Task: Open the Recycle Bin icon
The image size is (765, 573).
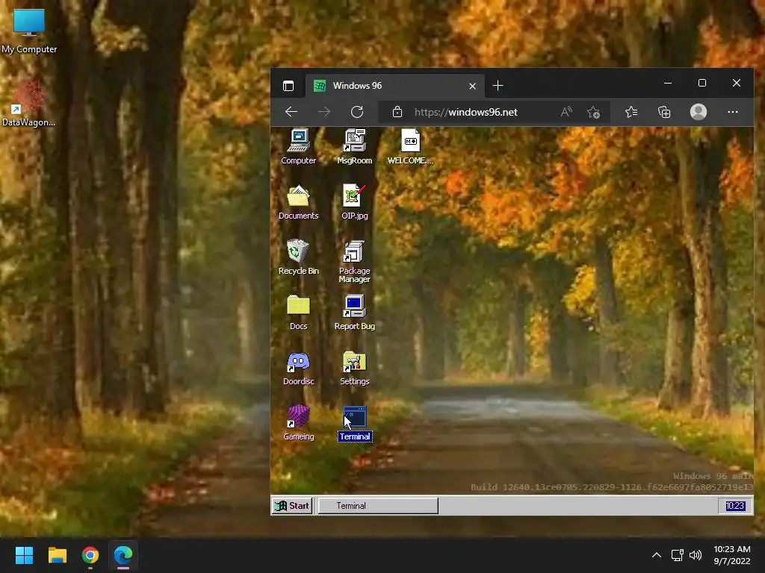Action: pos(298,257)
